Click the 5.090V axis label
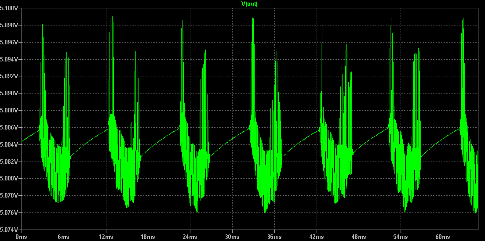The image size is (485, 241). (9, 93)
